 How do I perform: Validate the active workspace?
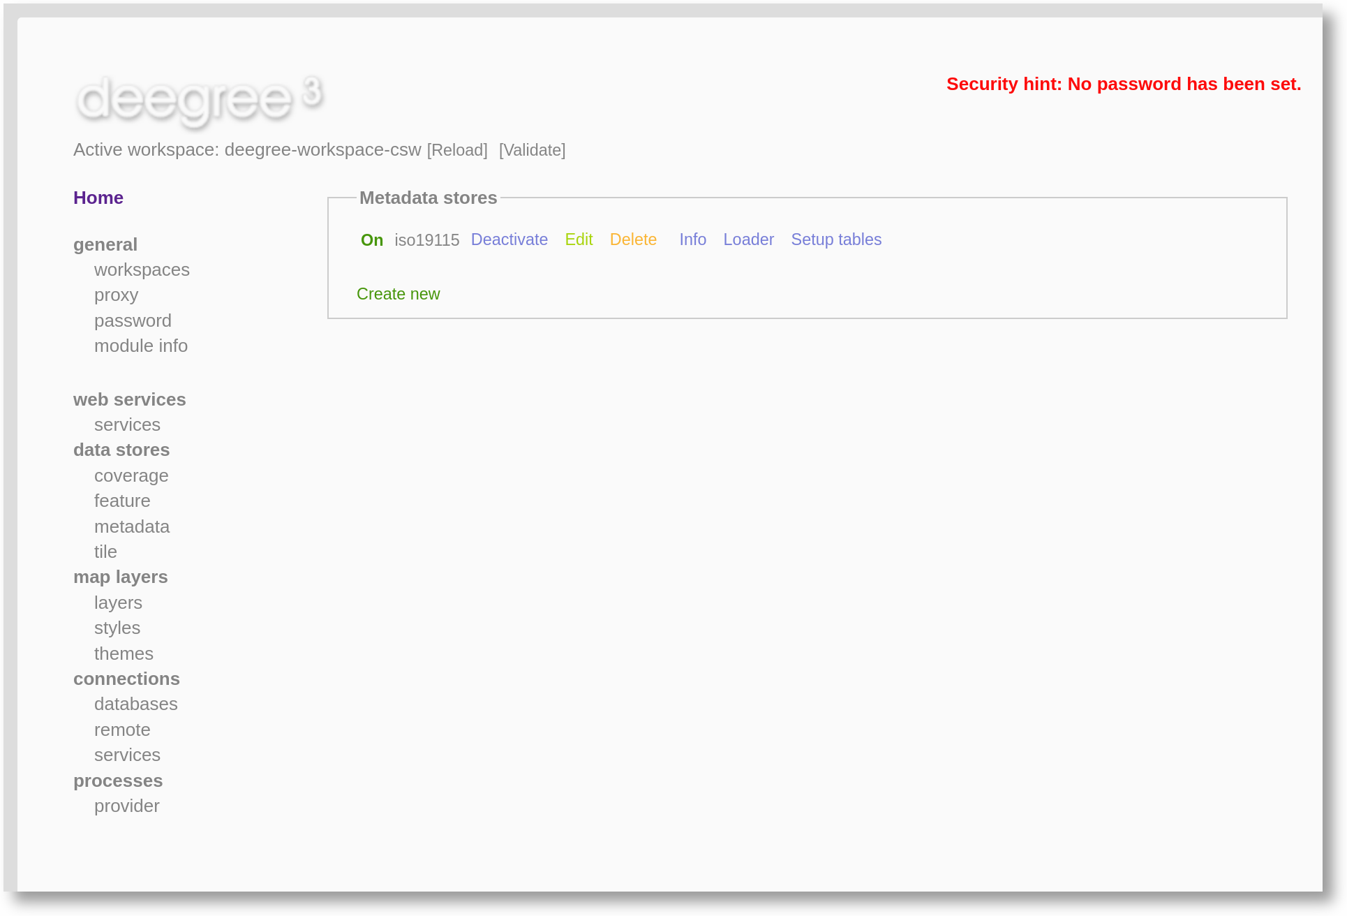532,149
